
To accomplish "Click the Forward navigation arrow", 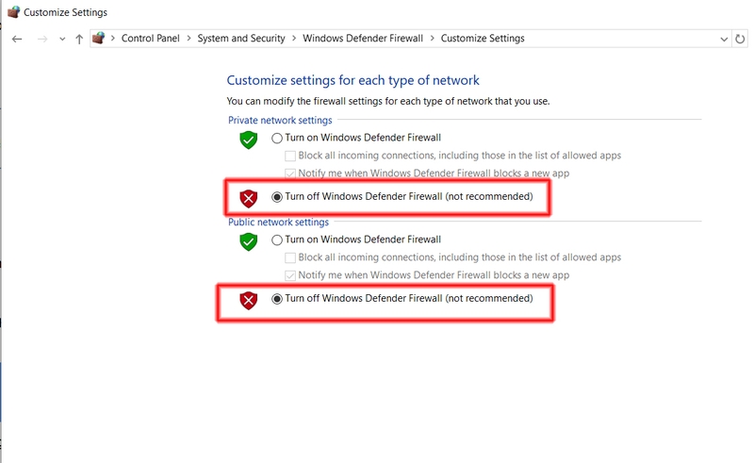I will (x=42, y=39).
